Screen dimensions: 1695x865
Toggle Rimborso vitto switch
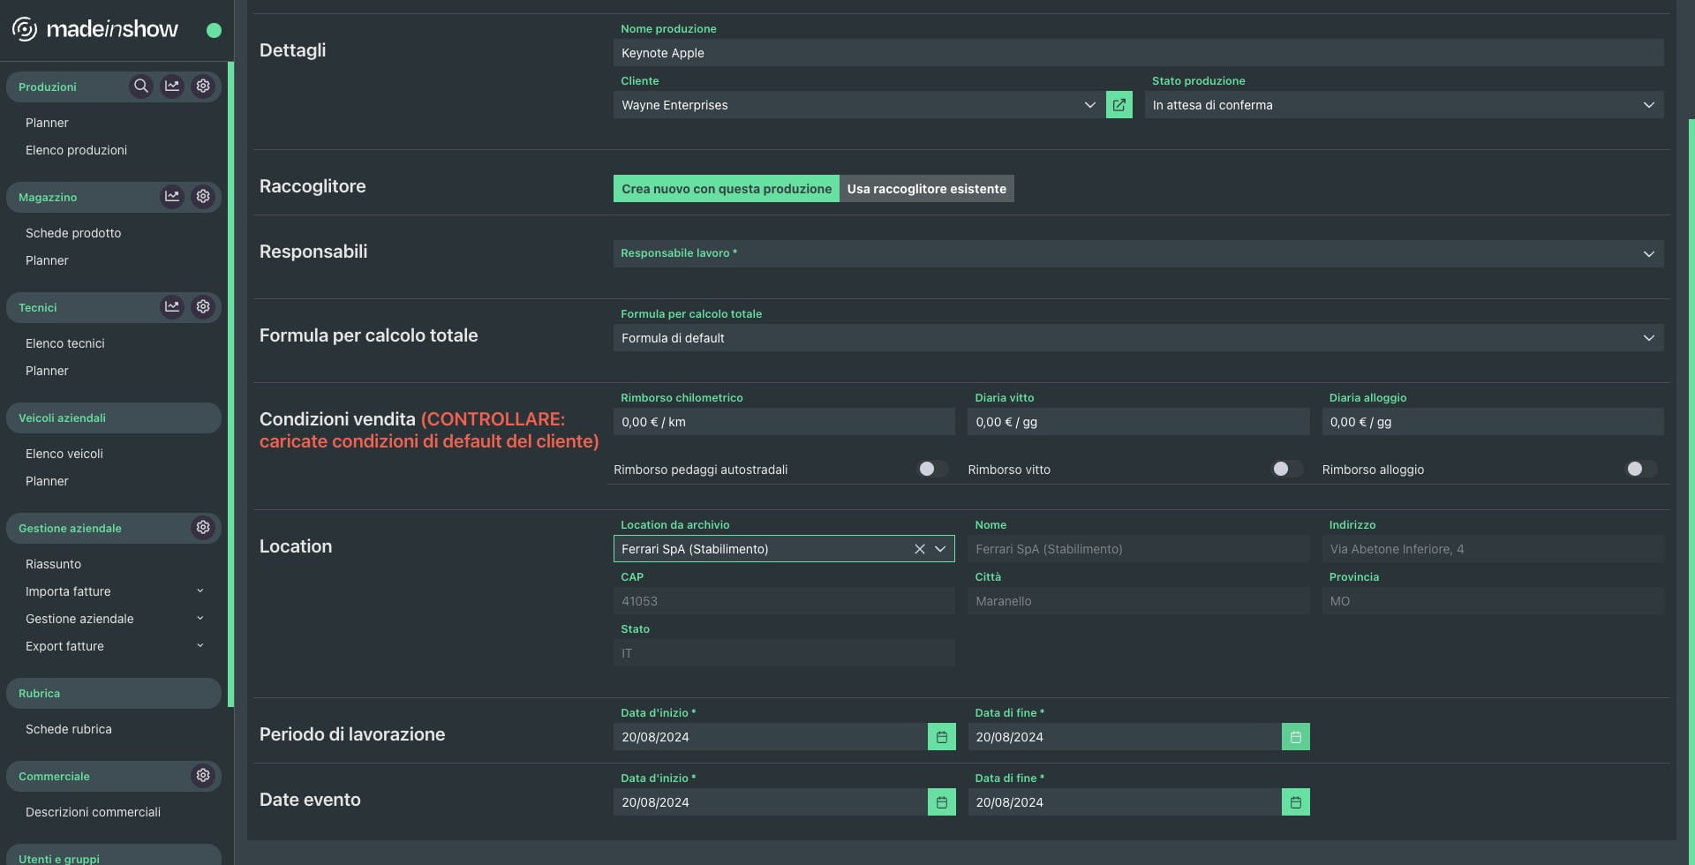click(x=1287, y=470)
